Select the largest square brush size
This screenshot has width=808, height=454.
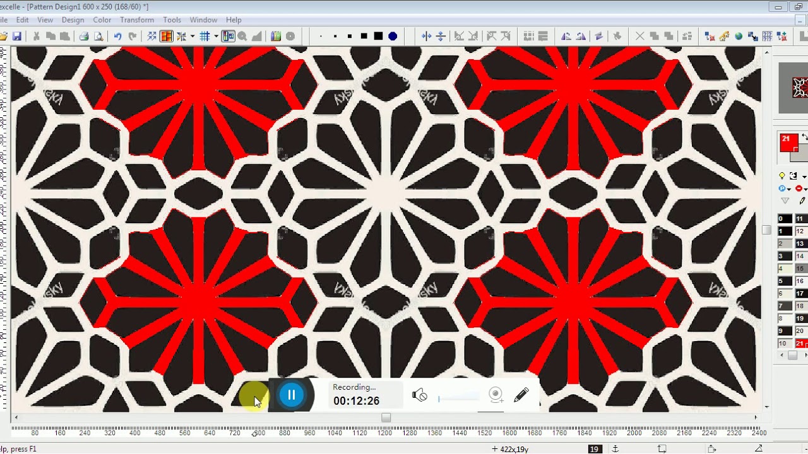(x=378, y=37)
